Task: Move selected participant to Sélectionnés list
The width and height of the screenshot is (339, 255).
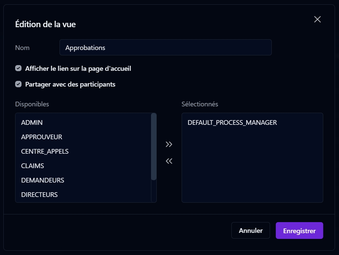Action: 169,144
